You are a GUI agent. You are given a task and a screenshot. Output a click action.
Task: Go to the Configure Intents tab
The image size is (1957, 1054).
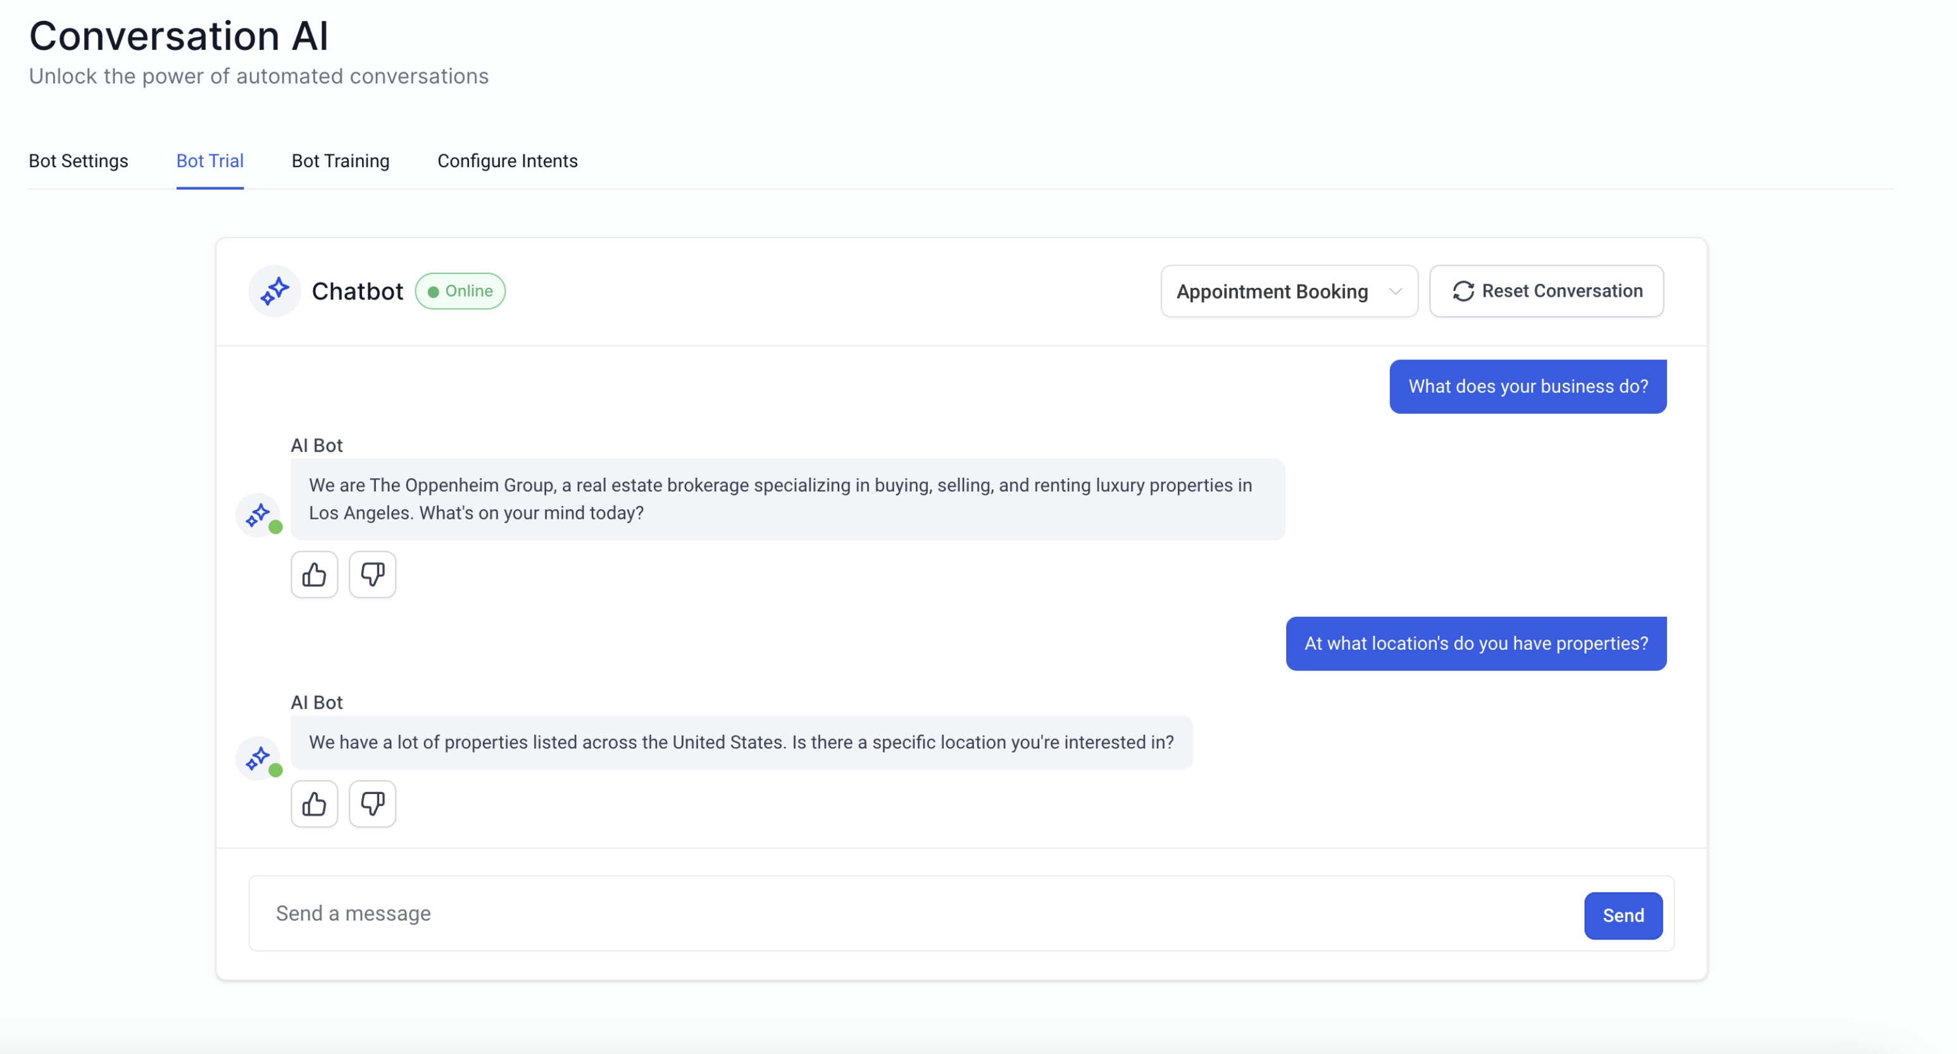coord(508,161)
